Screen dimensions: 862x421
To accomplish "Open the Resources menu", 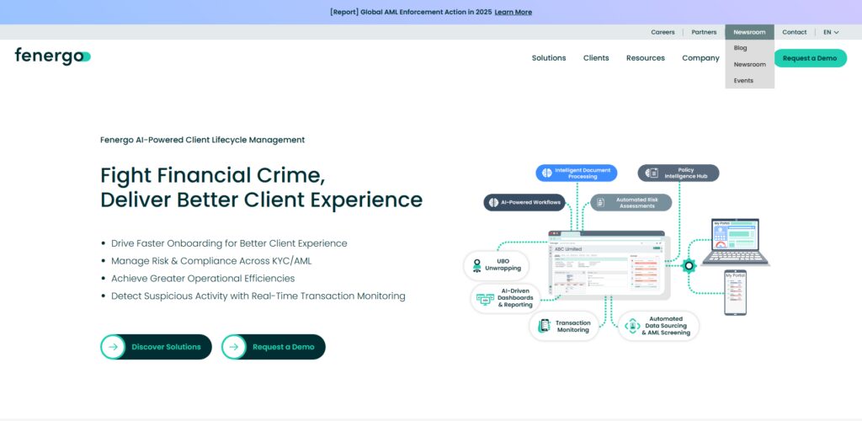I will pyautogui.click(x=646, y=58).
